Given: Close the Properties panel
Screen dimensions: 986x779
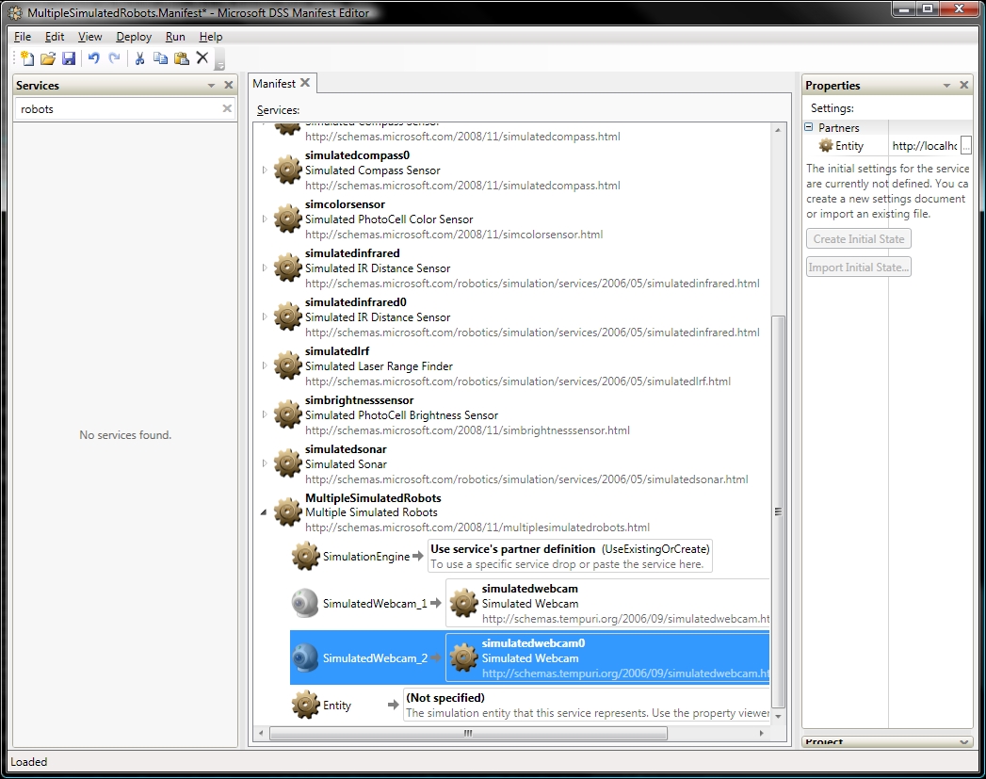Looking at the screenshot, I should point(964,85).
